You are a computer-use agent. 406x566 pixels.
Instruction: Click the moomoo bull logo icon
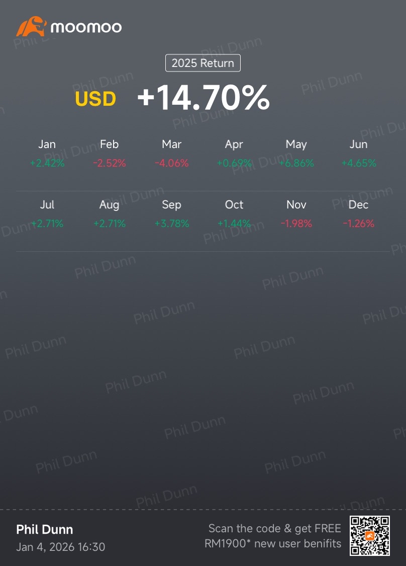click(31, 27)
